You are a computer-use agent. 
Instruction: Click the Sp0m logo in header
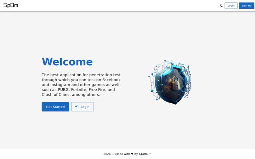pos(11,5)
